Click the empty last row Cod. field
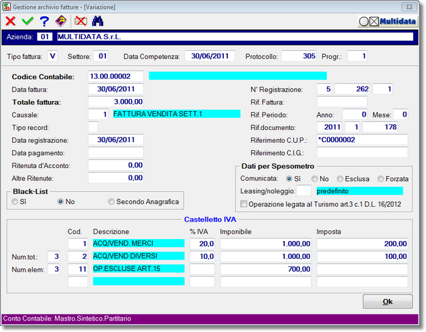This screenshot has width=426, height=332. (78, 281)
